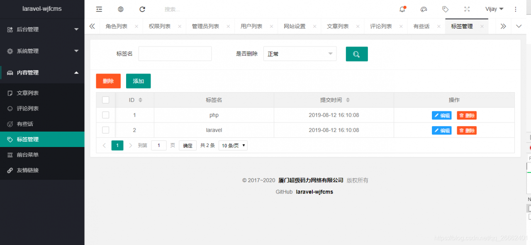Edit the laravel tag row
This screenshot has height=245, width=531.
(442, 130)
